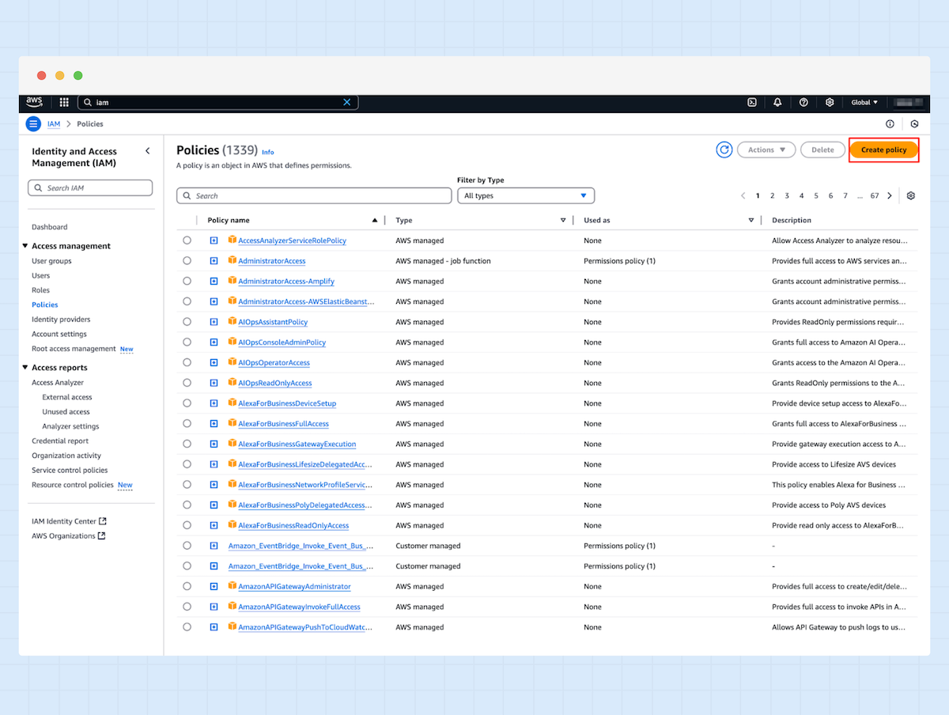Open the help question mark icon

[803, 102]
